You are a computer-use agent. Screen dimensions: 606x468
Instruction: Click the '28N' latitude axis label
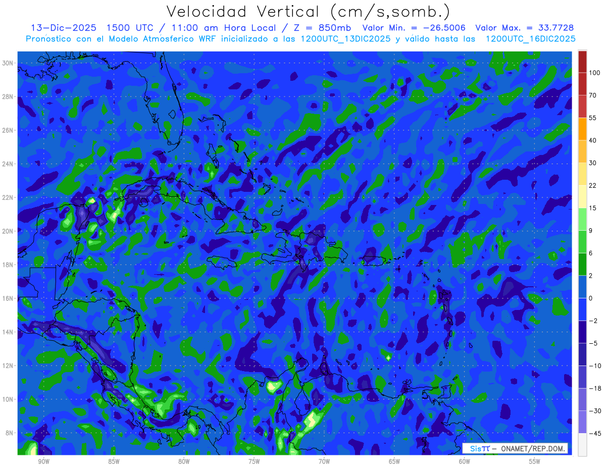(8, 96)
